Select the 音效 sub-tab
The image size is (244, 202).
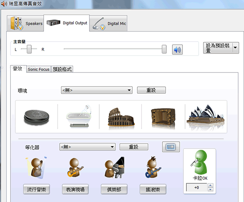point(18,69)
